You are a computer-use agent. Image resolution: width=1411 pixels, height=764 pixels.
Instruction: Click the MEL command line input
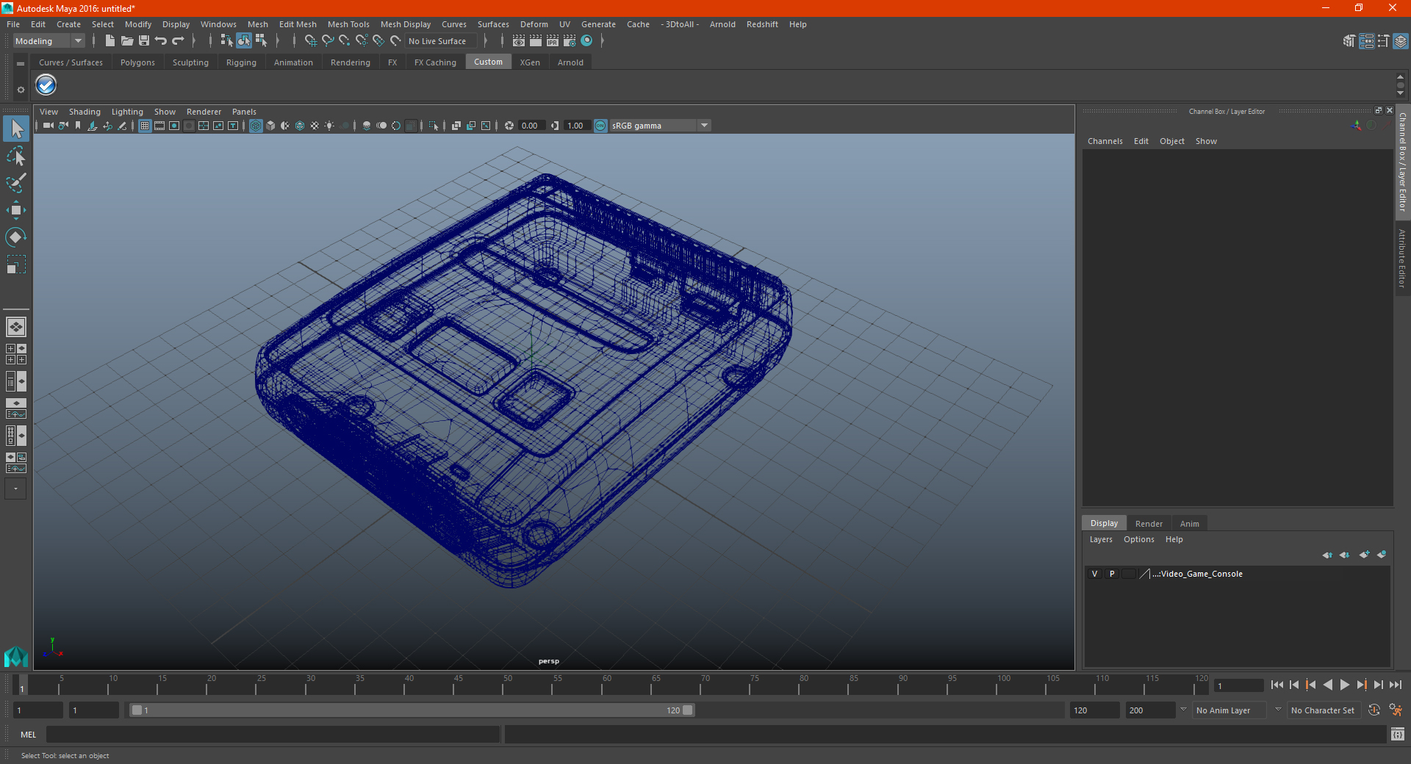[273, 735]
